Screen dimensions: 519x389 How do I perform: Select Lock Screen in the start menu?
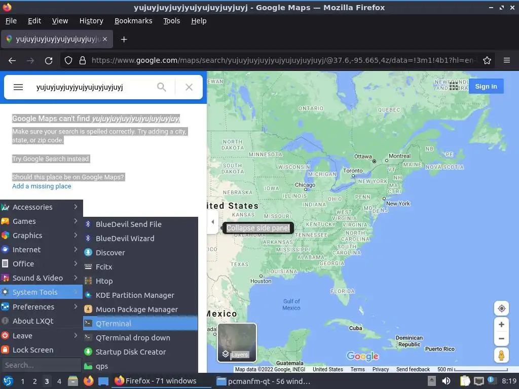pos(41,350)
